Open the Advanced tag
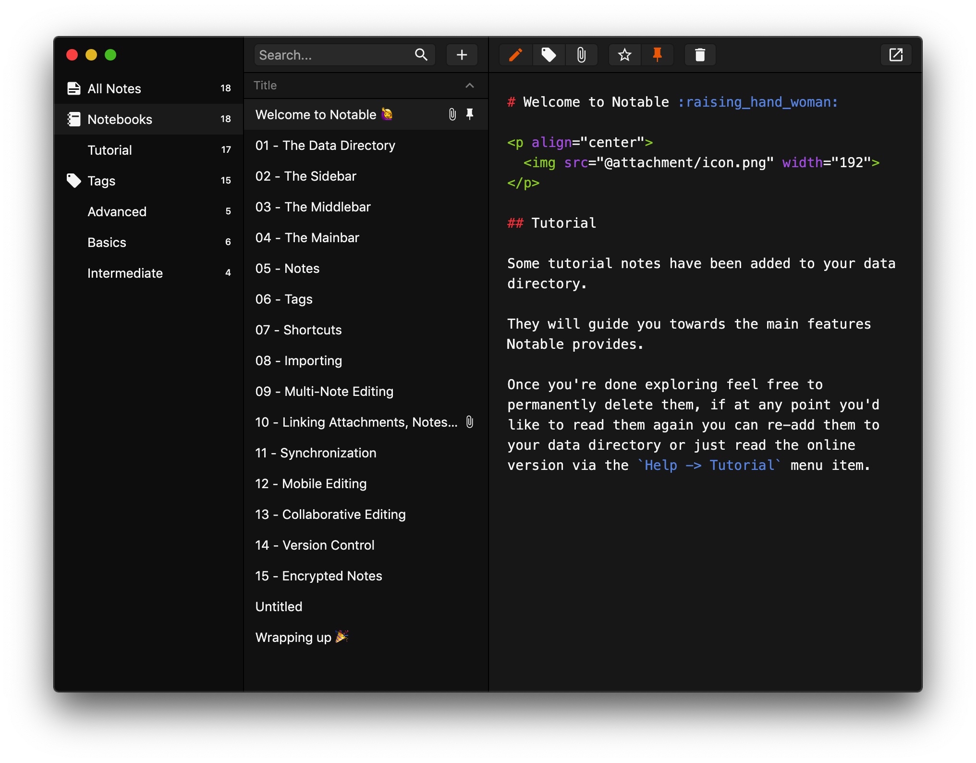The image size is (976, 763). [117, 211]
